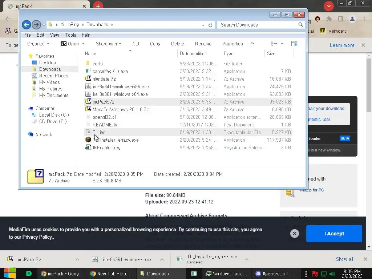This screenshot has width=372, height=279.
Task: Open the View menu
Action: [54, 35]
